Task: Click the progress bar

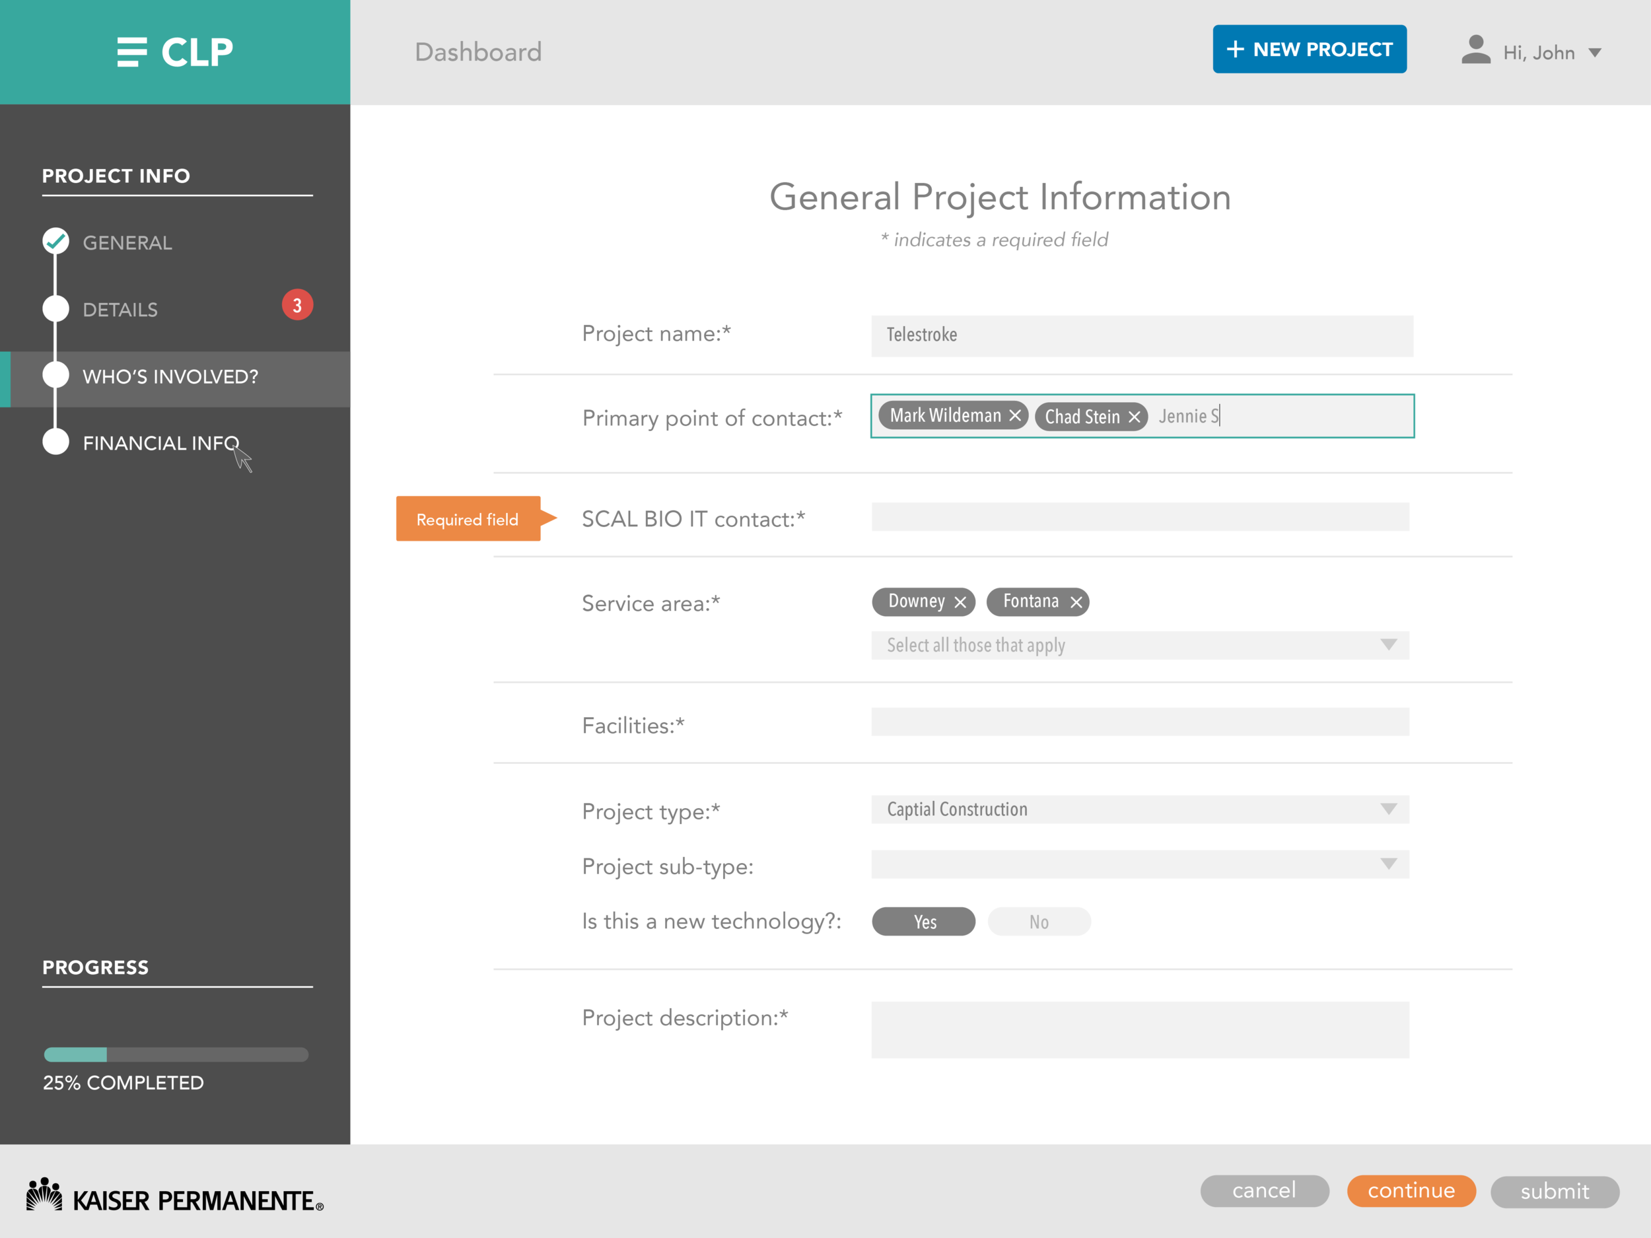Action: click(x=176, y=1054)
